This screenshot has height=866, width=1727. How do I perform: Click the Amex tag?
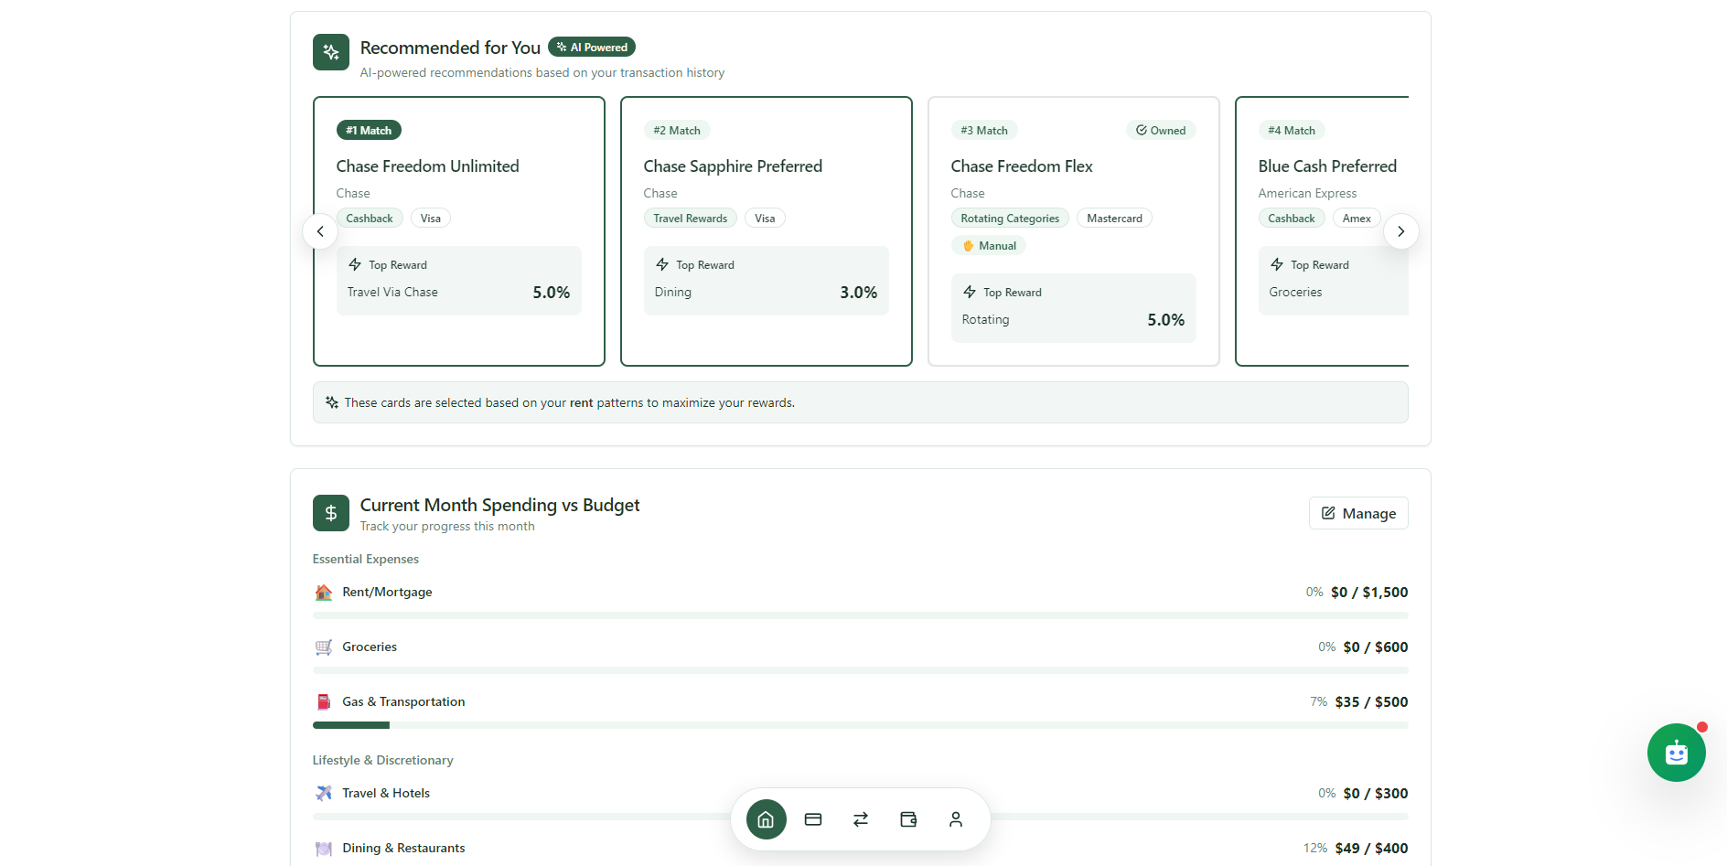click(1357, 218)
